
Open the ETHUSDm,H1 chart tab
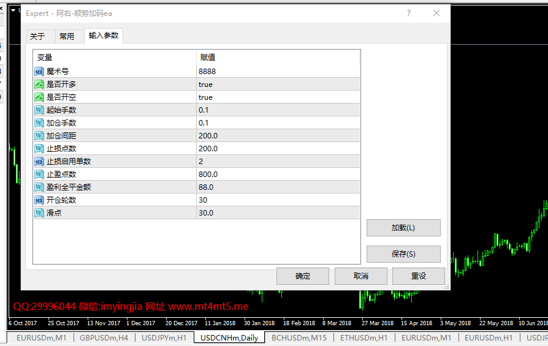point(364,338)
